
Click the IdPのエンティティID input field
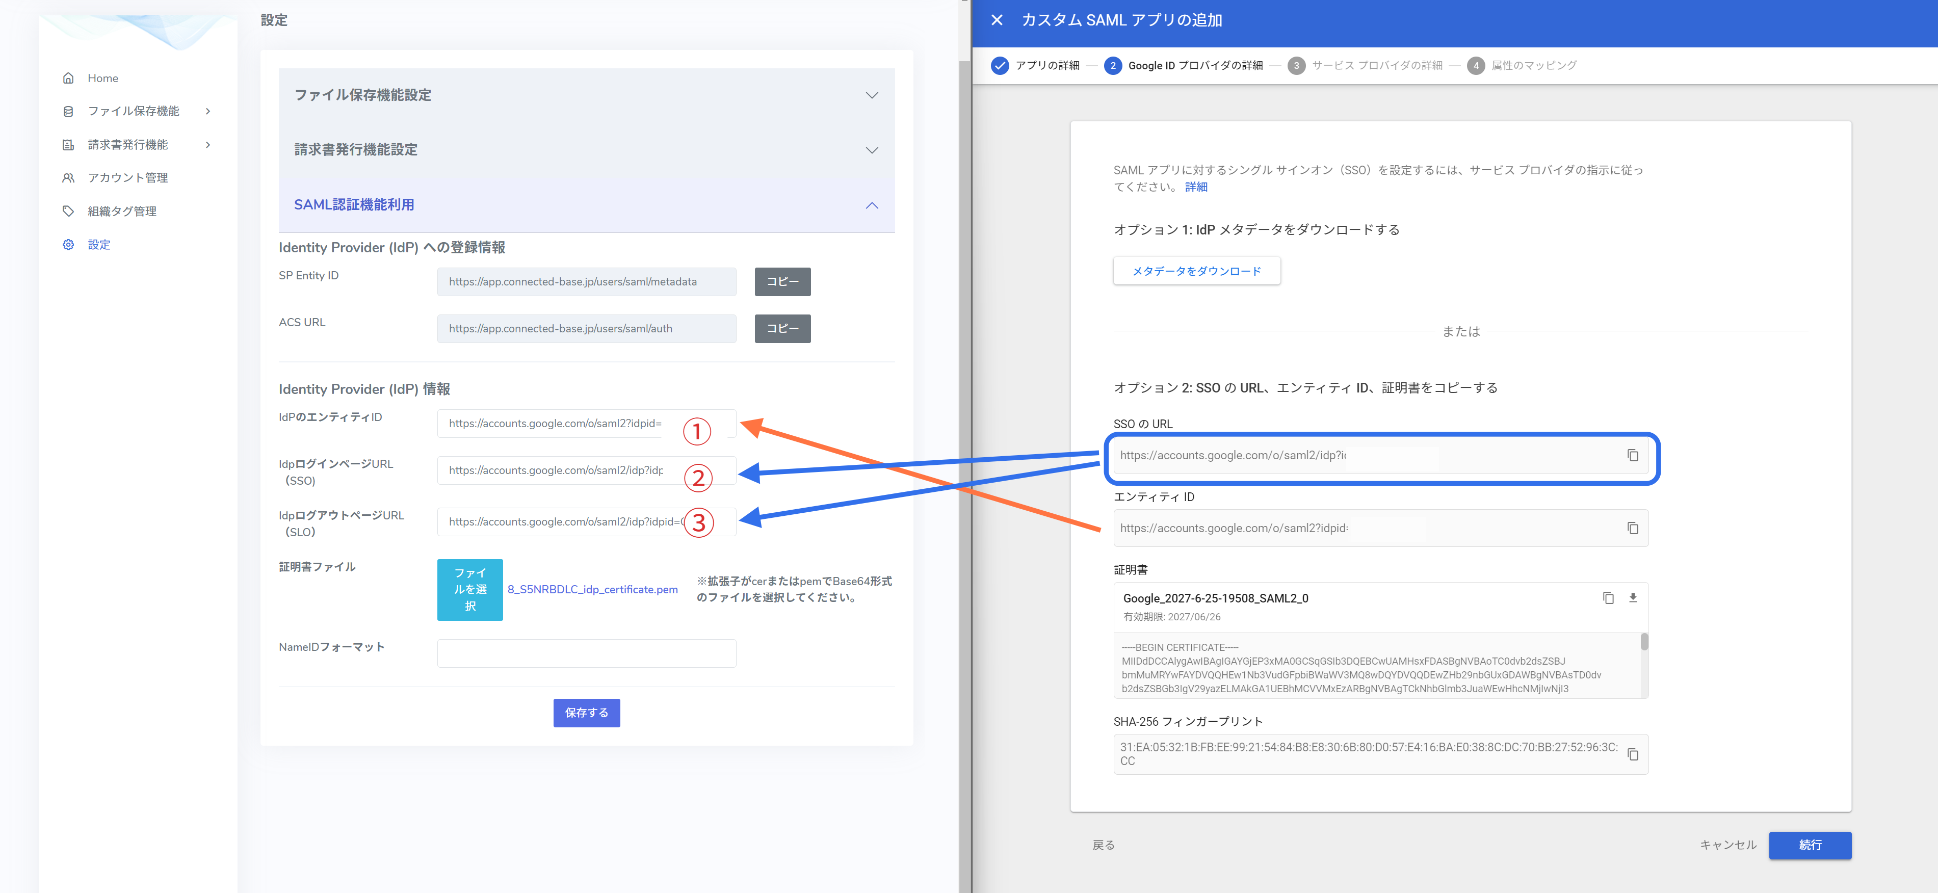coord(586,424)
